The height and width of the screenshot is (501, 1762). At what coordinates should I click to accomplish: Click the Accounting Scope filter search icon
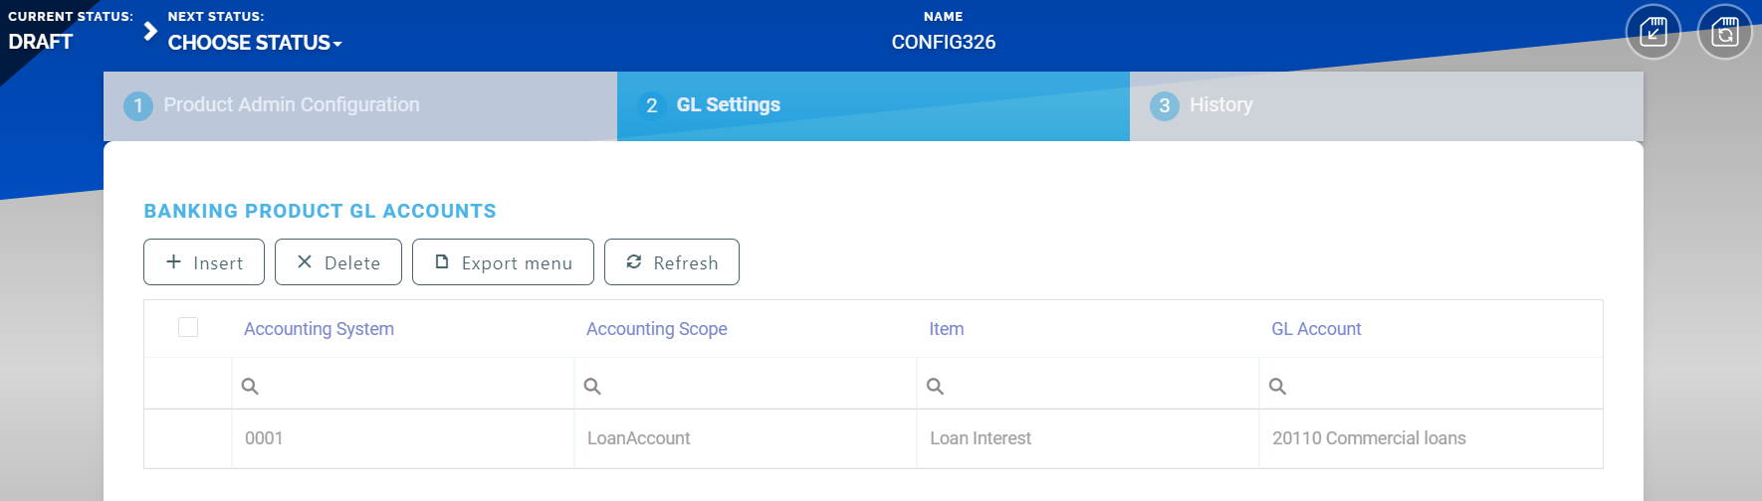point(592,386)
